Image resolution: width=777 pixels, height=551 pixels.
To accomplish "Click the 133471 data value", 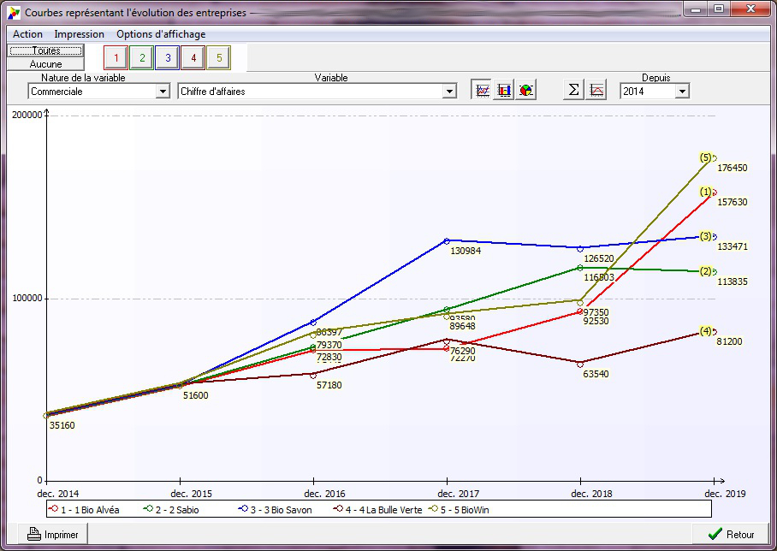I will coord(733,246).
